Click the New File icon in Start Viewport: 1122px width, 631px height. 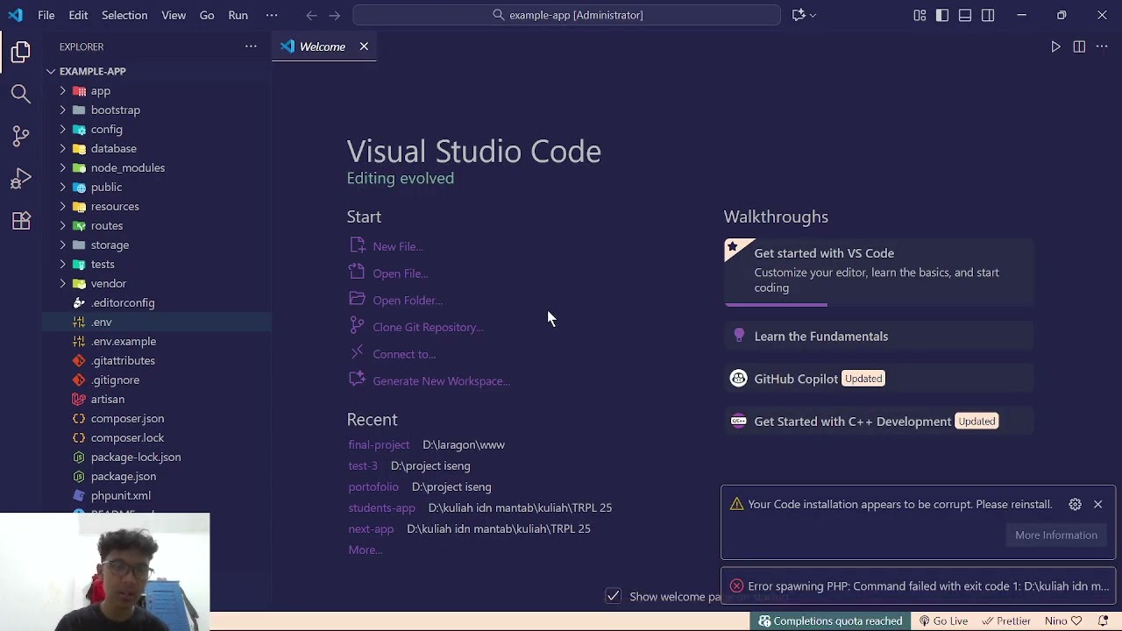click(x=357, y=245)
